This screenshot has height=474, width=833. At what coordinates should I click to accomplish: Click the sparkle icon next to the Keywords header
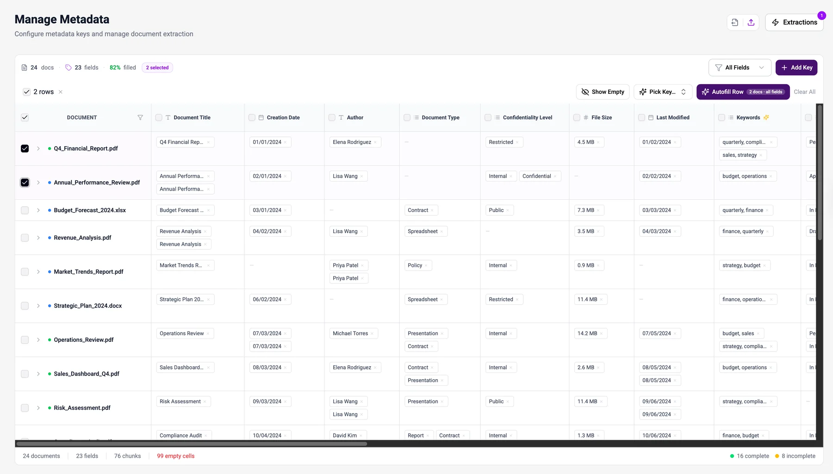[766, 117]
